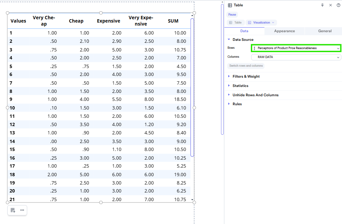This screenshot has height=224, width=342.
Task: Click the Pause button
Action: coord(232,14)
